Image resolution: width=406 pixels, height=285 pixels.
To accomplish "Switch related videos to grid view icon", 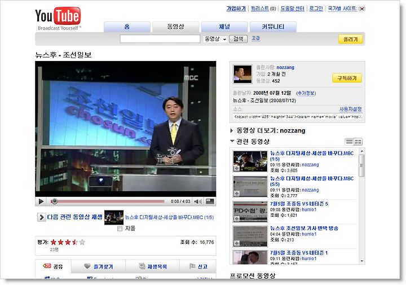I will click(358, 142).
